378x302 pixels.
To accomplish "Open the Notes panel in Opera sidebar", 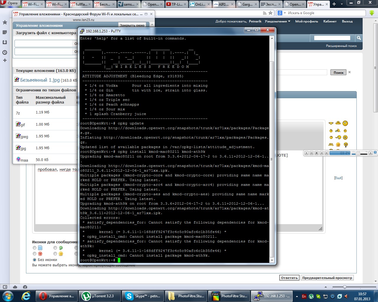I will (5, 32).
